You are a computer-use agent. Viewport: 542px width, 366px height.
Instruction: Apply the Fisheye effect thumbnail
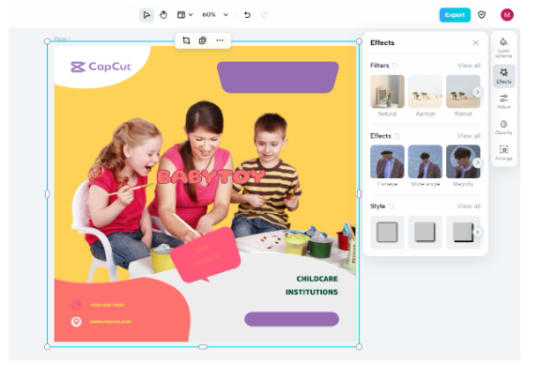[387, 161]
